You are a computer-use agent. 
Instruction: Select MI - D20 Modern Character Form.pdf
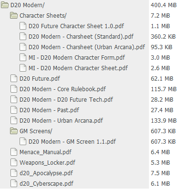point(77,58)
